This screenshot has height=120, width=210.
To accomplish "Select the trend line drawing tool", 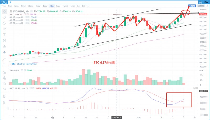I will click(x=4, y=17).
